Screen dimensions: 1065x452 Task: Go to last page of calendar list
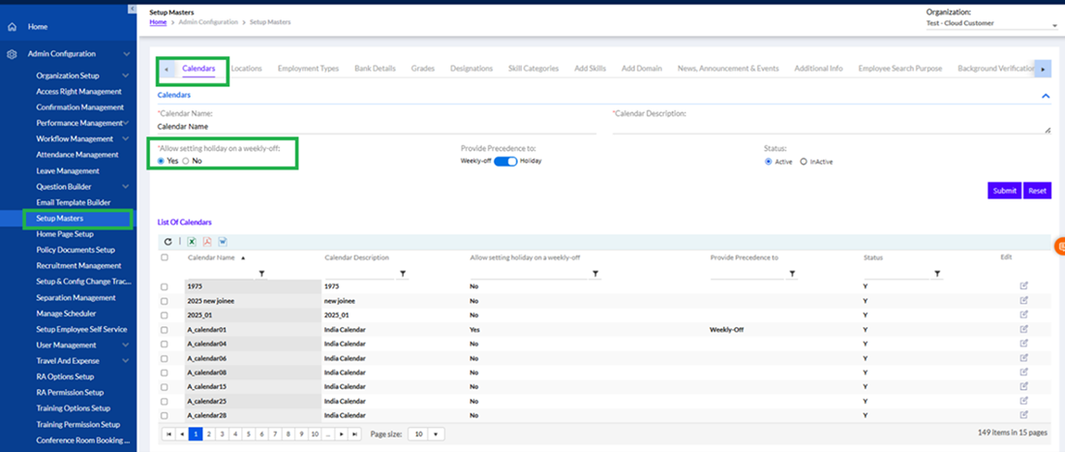(x=355, y=435)
